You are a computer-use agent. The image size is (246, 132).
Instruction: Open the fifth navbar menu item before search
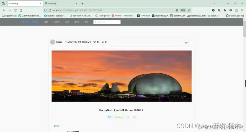(87, 22)
